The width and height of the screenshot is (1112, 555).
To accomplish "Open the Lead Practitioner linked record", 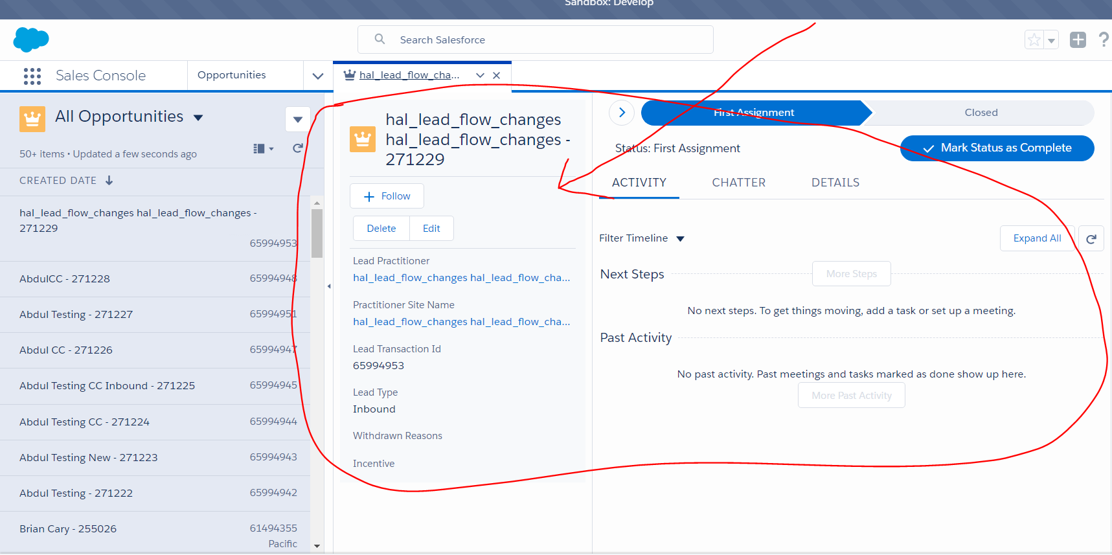I will pyautogui.click(x=462, y=278).
